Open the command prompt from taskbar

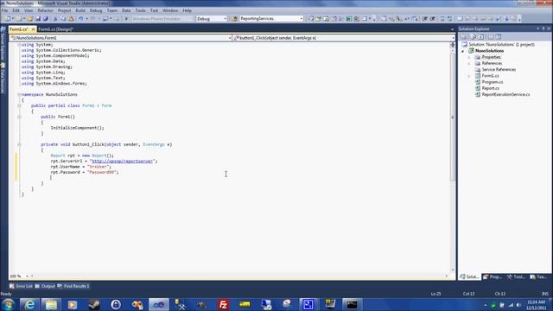pyautogui.click(x=352, y=305)
